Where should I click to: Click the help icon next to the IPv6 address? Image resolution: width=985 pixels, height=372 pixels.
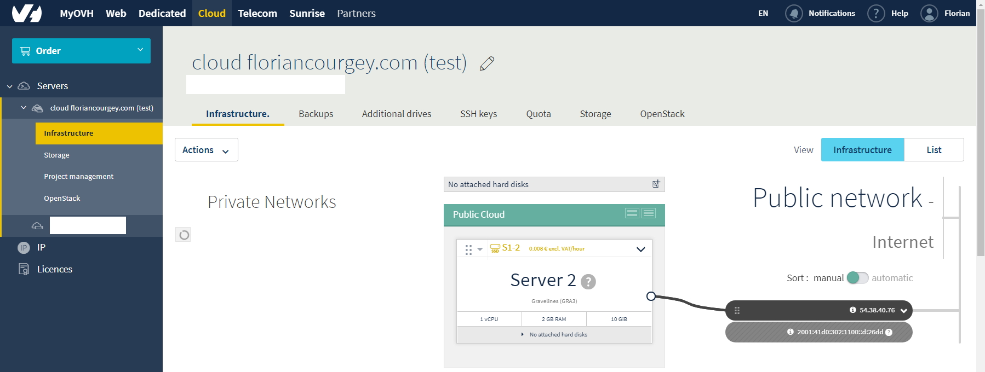889,332
